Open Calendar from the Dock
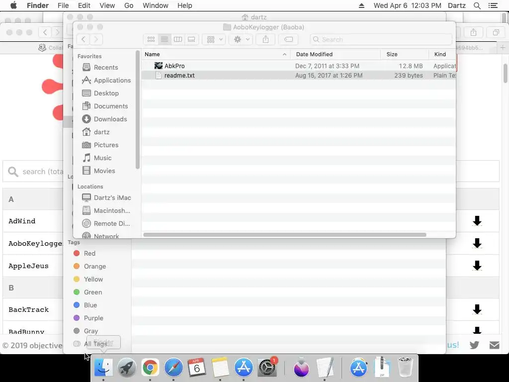This screenshot has width=509, height=382. [x=197, y=368]
